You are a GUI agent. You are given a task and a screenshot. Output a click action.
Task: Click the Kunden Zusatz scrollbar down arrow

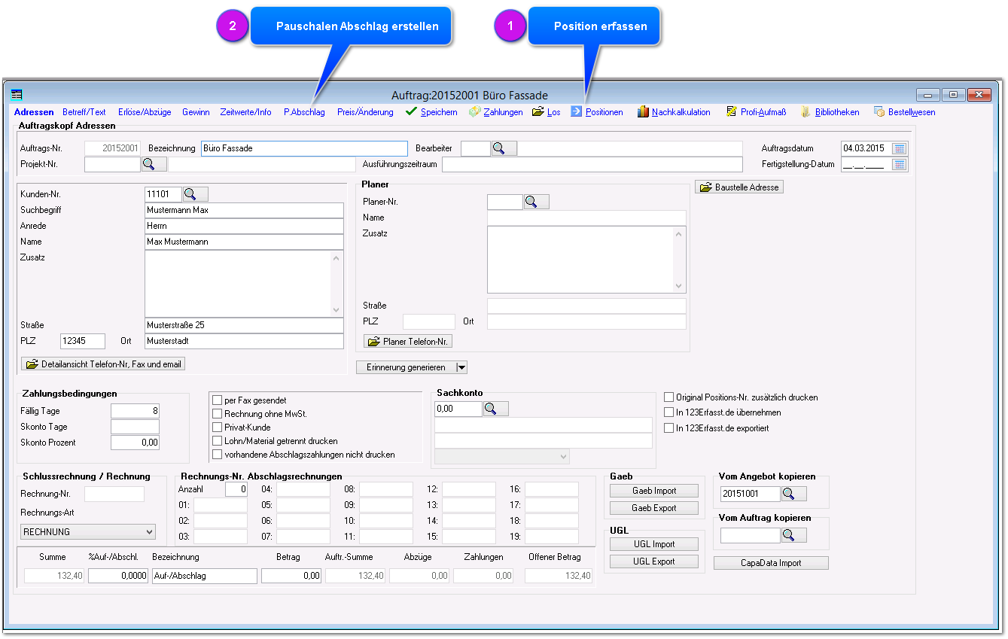(337, 309)
